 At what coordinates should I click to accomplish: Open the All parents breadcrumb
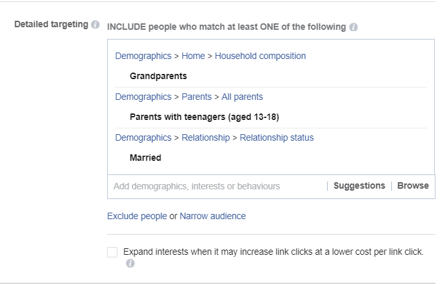242,97
